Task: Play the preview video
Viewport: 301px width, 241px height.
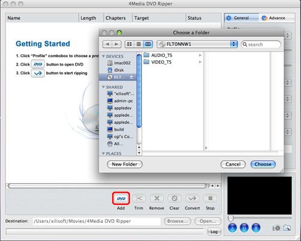Action: [x=232, y=228]
